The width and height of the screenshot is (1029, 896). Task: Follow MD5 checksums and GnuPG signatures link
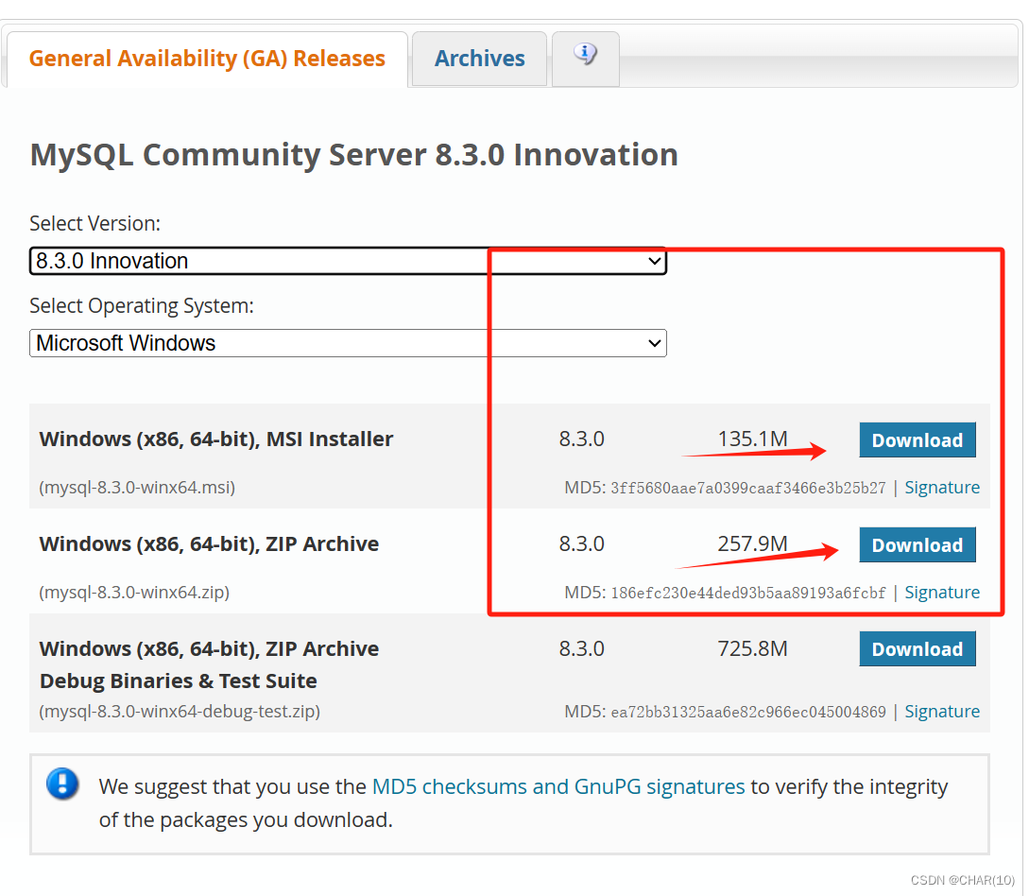(x=558, y=786)
